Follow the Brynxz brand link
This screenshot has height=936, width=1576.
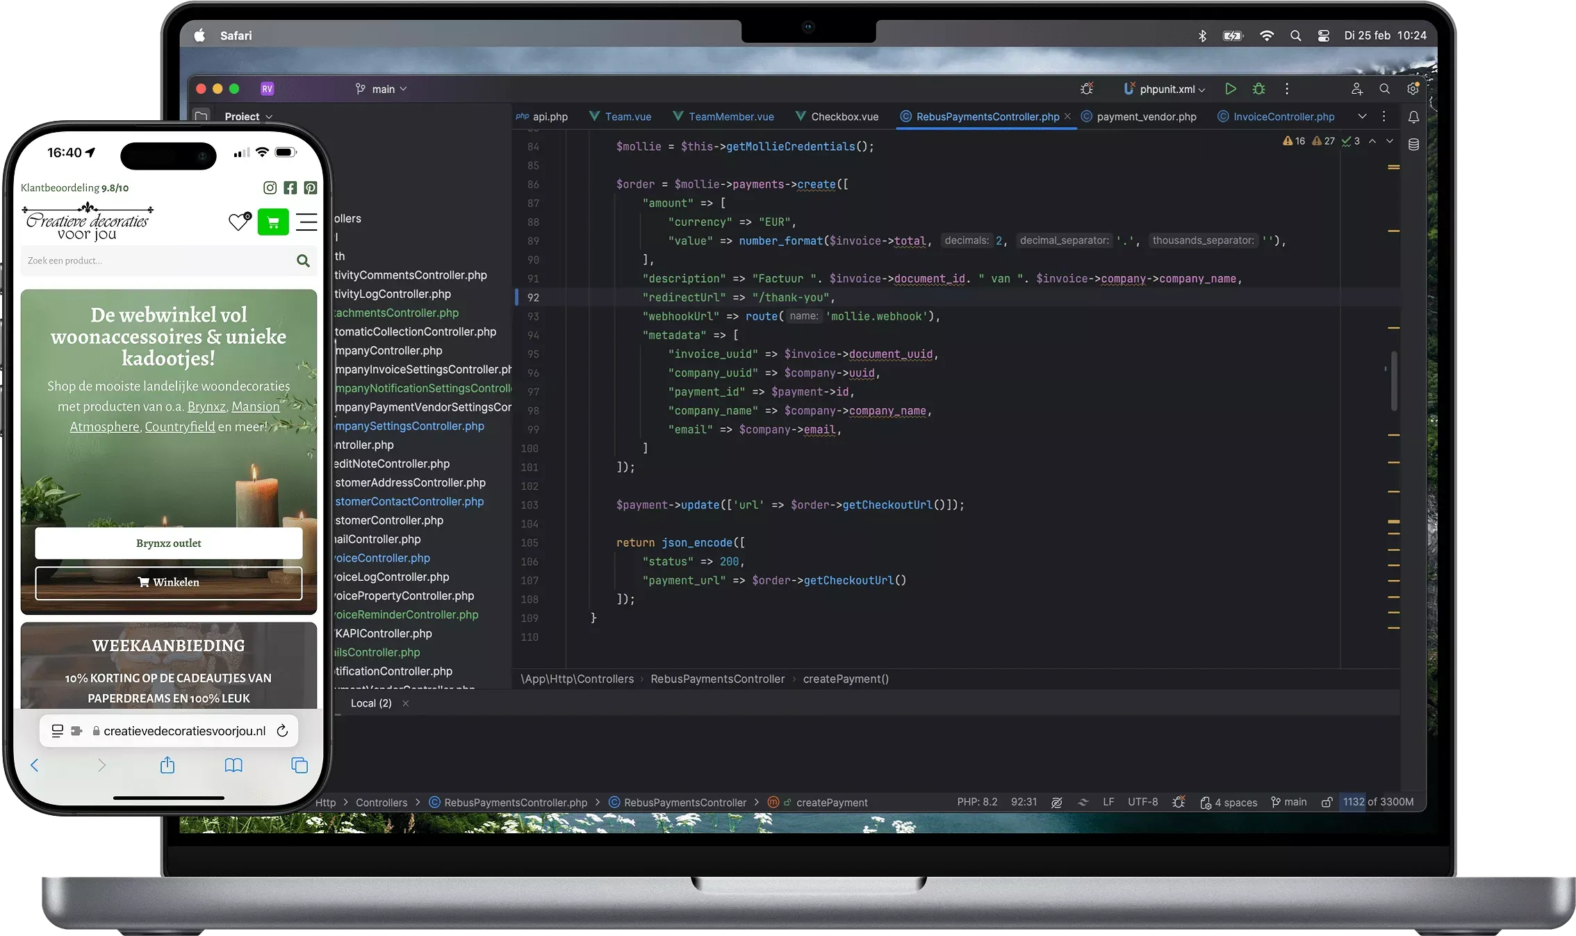206,407
